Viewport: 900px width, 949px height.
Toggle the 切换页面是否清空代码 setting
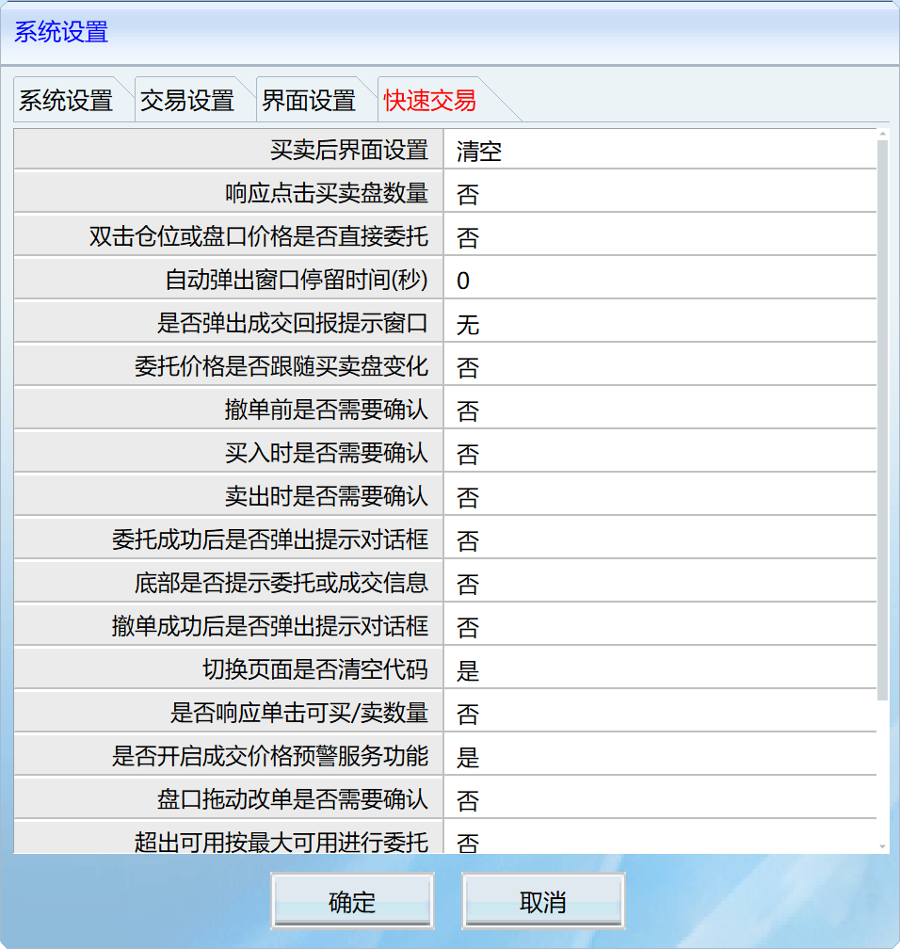pyautogui.click(x=659, y=670)
